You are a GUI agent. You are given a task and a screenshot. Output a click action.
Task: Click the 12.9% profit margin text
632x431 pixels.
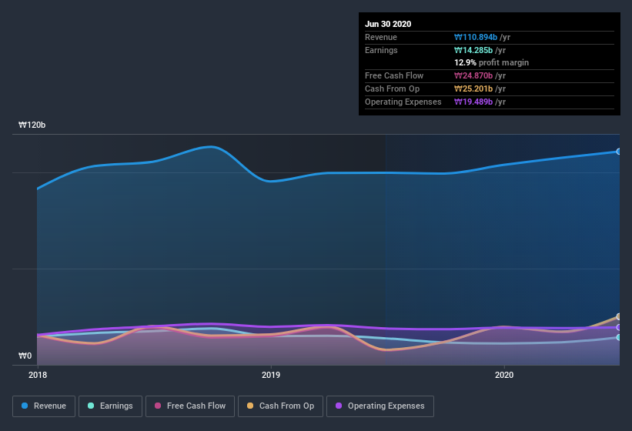click(x=491, y=62)
